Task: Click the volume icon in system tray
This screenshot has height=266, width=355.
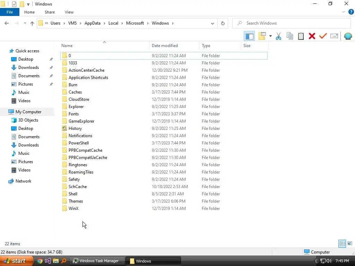Action: pyautogui.click(x=329, y=261)
